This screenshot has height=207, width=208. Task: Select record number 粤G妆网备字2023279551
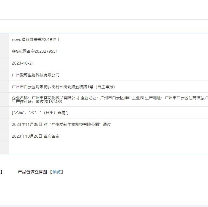click(35, 51)
